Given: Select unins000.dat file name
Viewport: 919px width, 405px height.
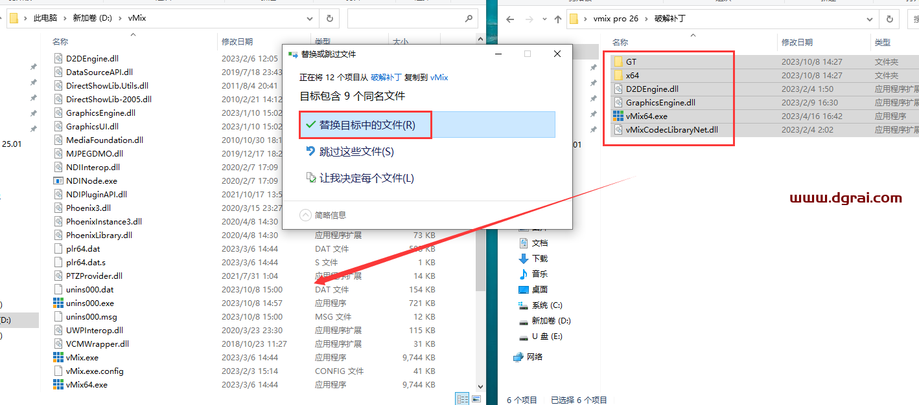Looking at the screenshot, I should pyautogui.click(x=89, y=289).
